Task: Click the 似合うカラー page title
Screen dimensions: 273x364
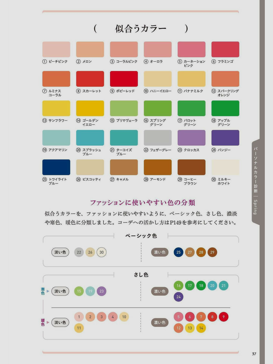Action: [x=141, y=28]
